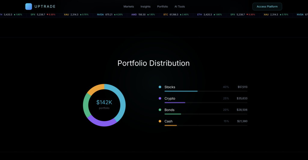Viewport: 308px width, 160px height.
Task: Click the Uptrade blue square logo icon
Action: click(29, 7)
